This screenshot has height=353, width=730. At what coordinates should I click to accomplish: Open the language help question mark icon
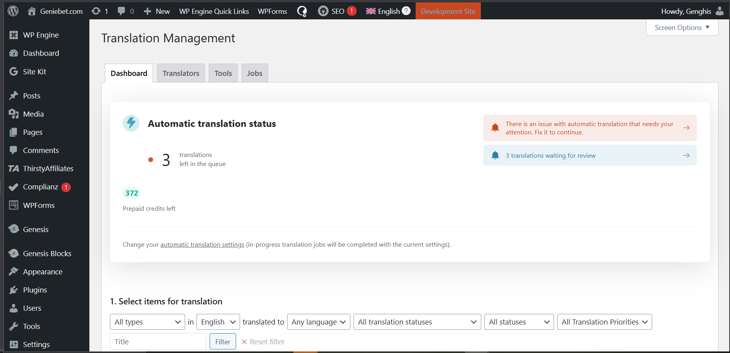point(406,11)
